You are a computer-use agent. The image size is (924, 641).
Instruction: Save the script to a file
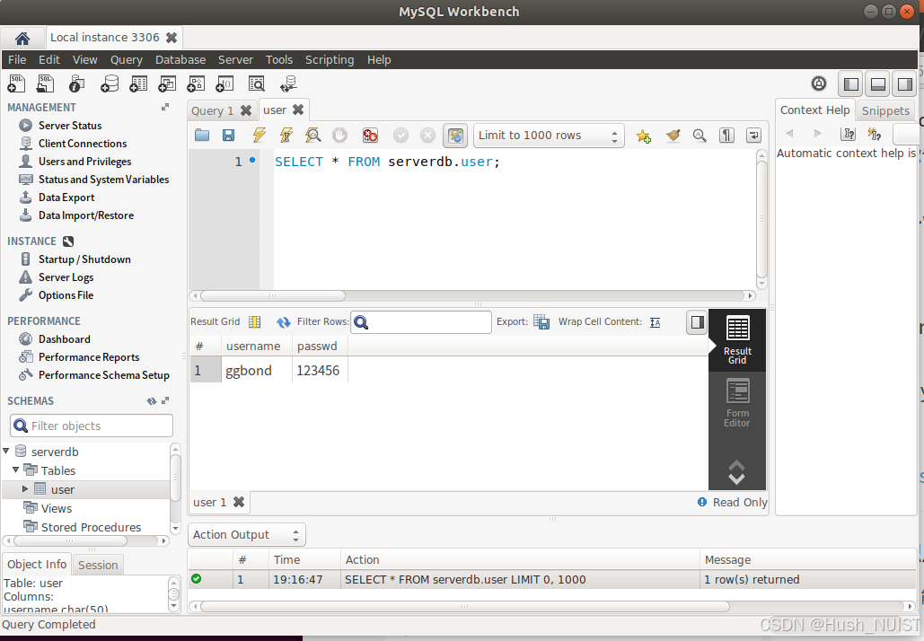pyautogui.click(x=229, y=136)
